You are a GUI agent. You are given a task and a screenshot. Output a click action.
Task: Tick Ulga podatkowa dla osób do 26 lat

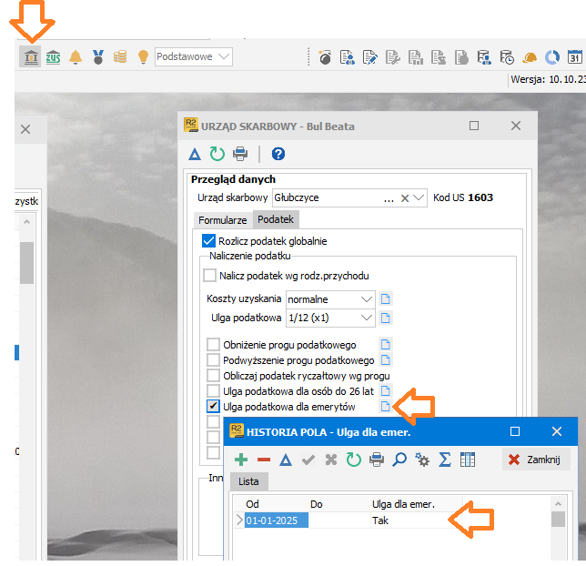pyautogui.click(x=214, y=390)
